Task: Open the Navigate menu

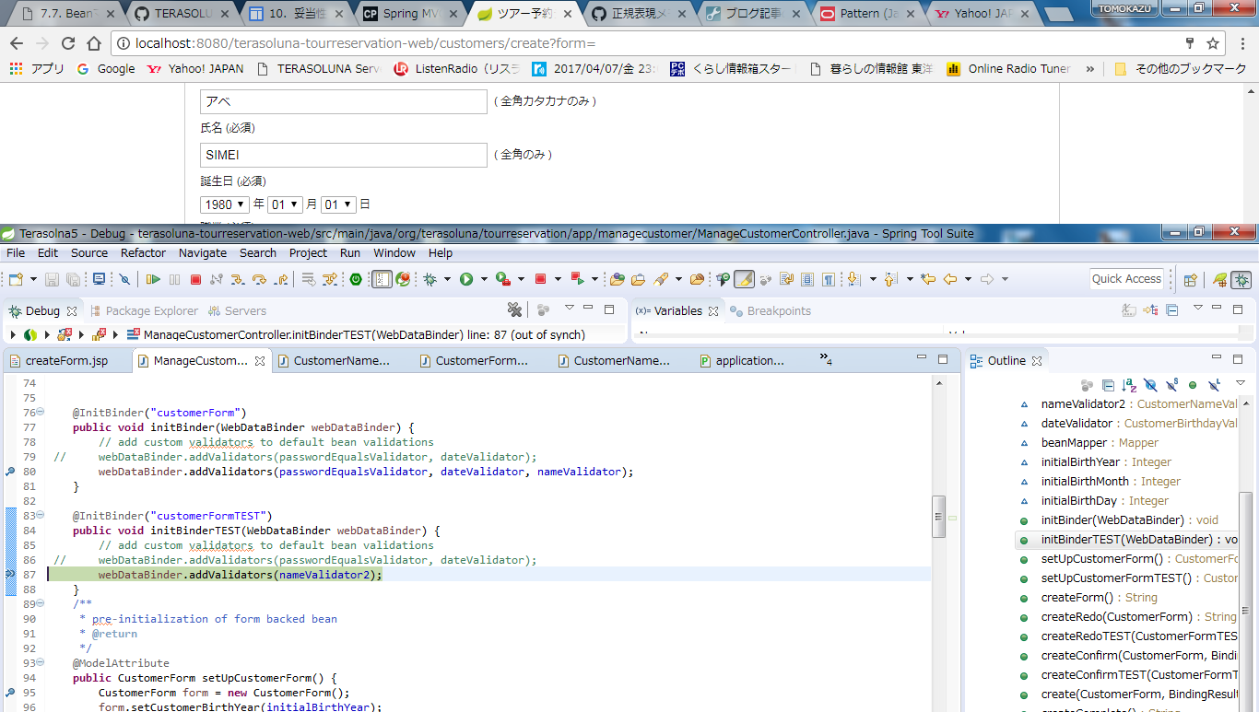Action: point(203,252)
